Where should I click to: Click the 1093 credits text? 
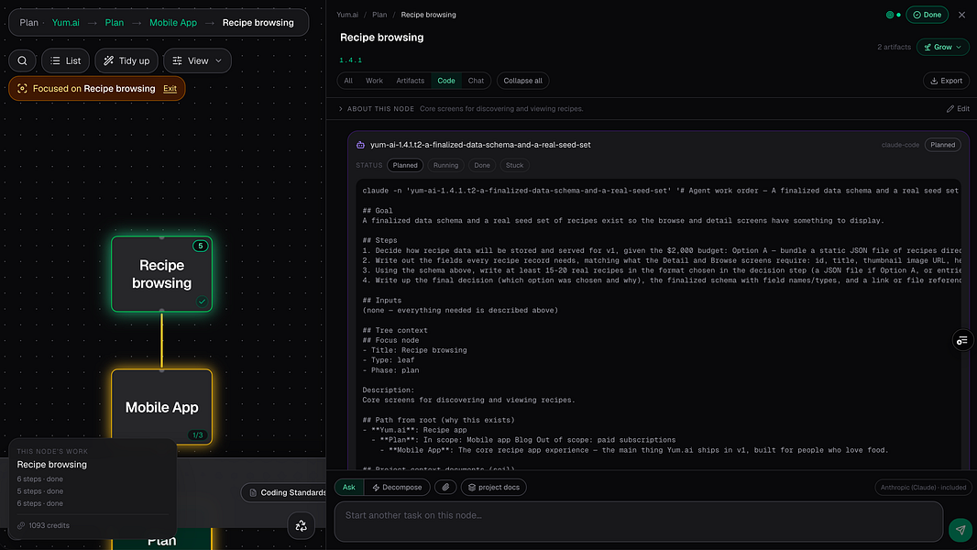(49, 525)
